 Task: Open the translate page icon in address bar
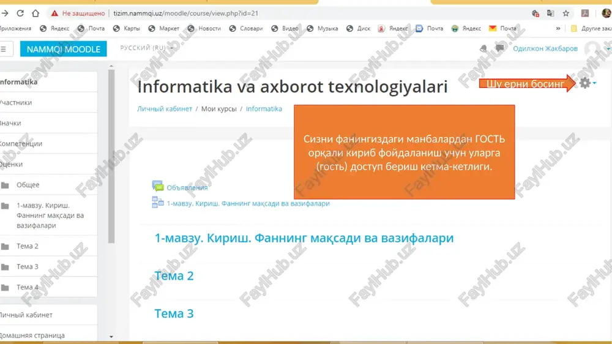(550, 13)
